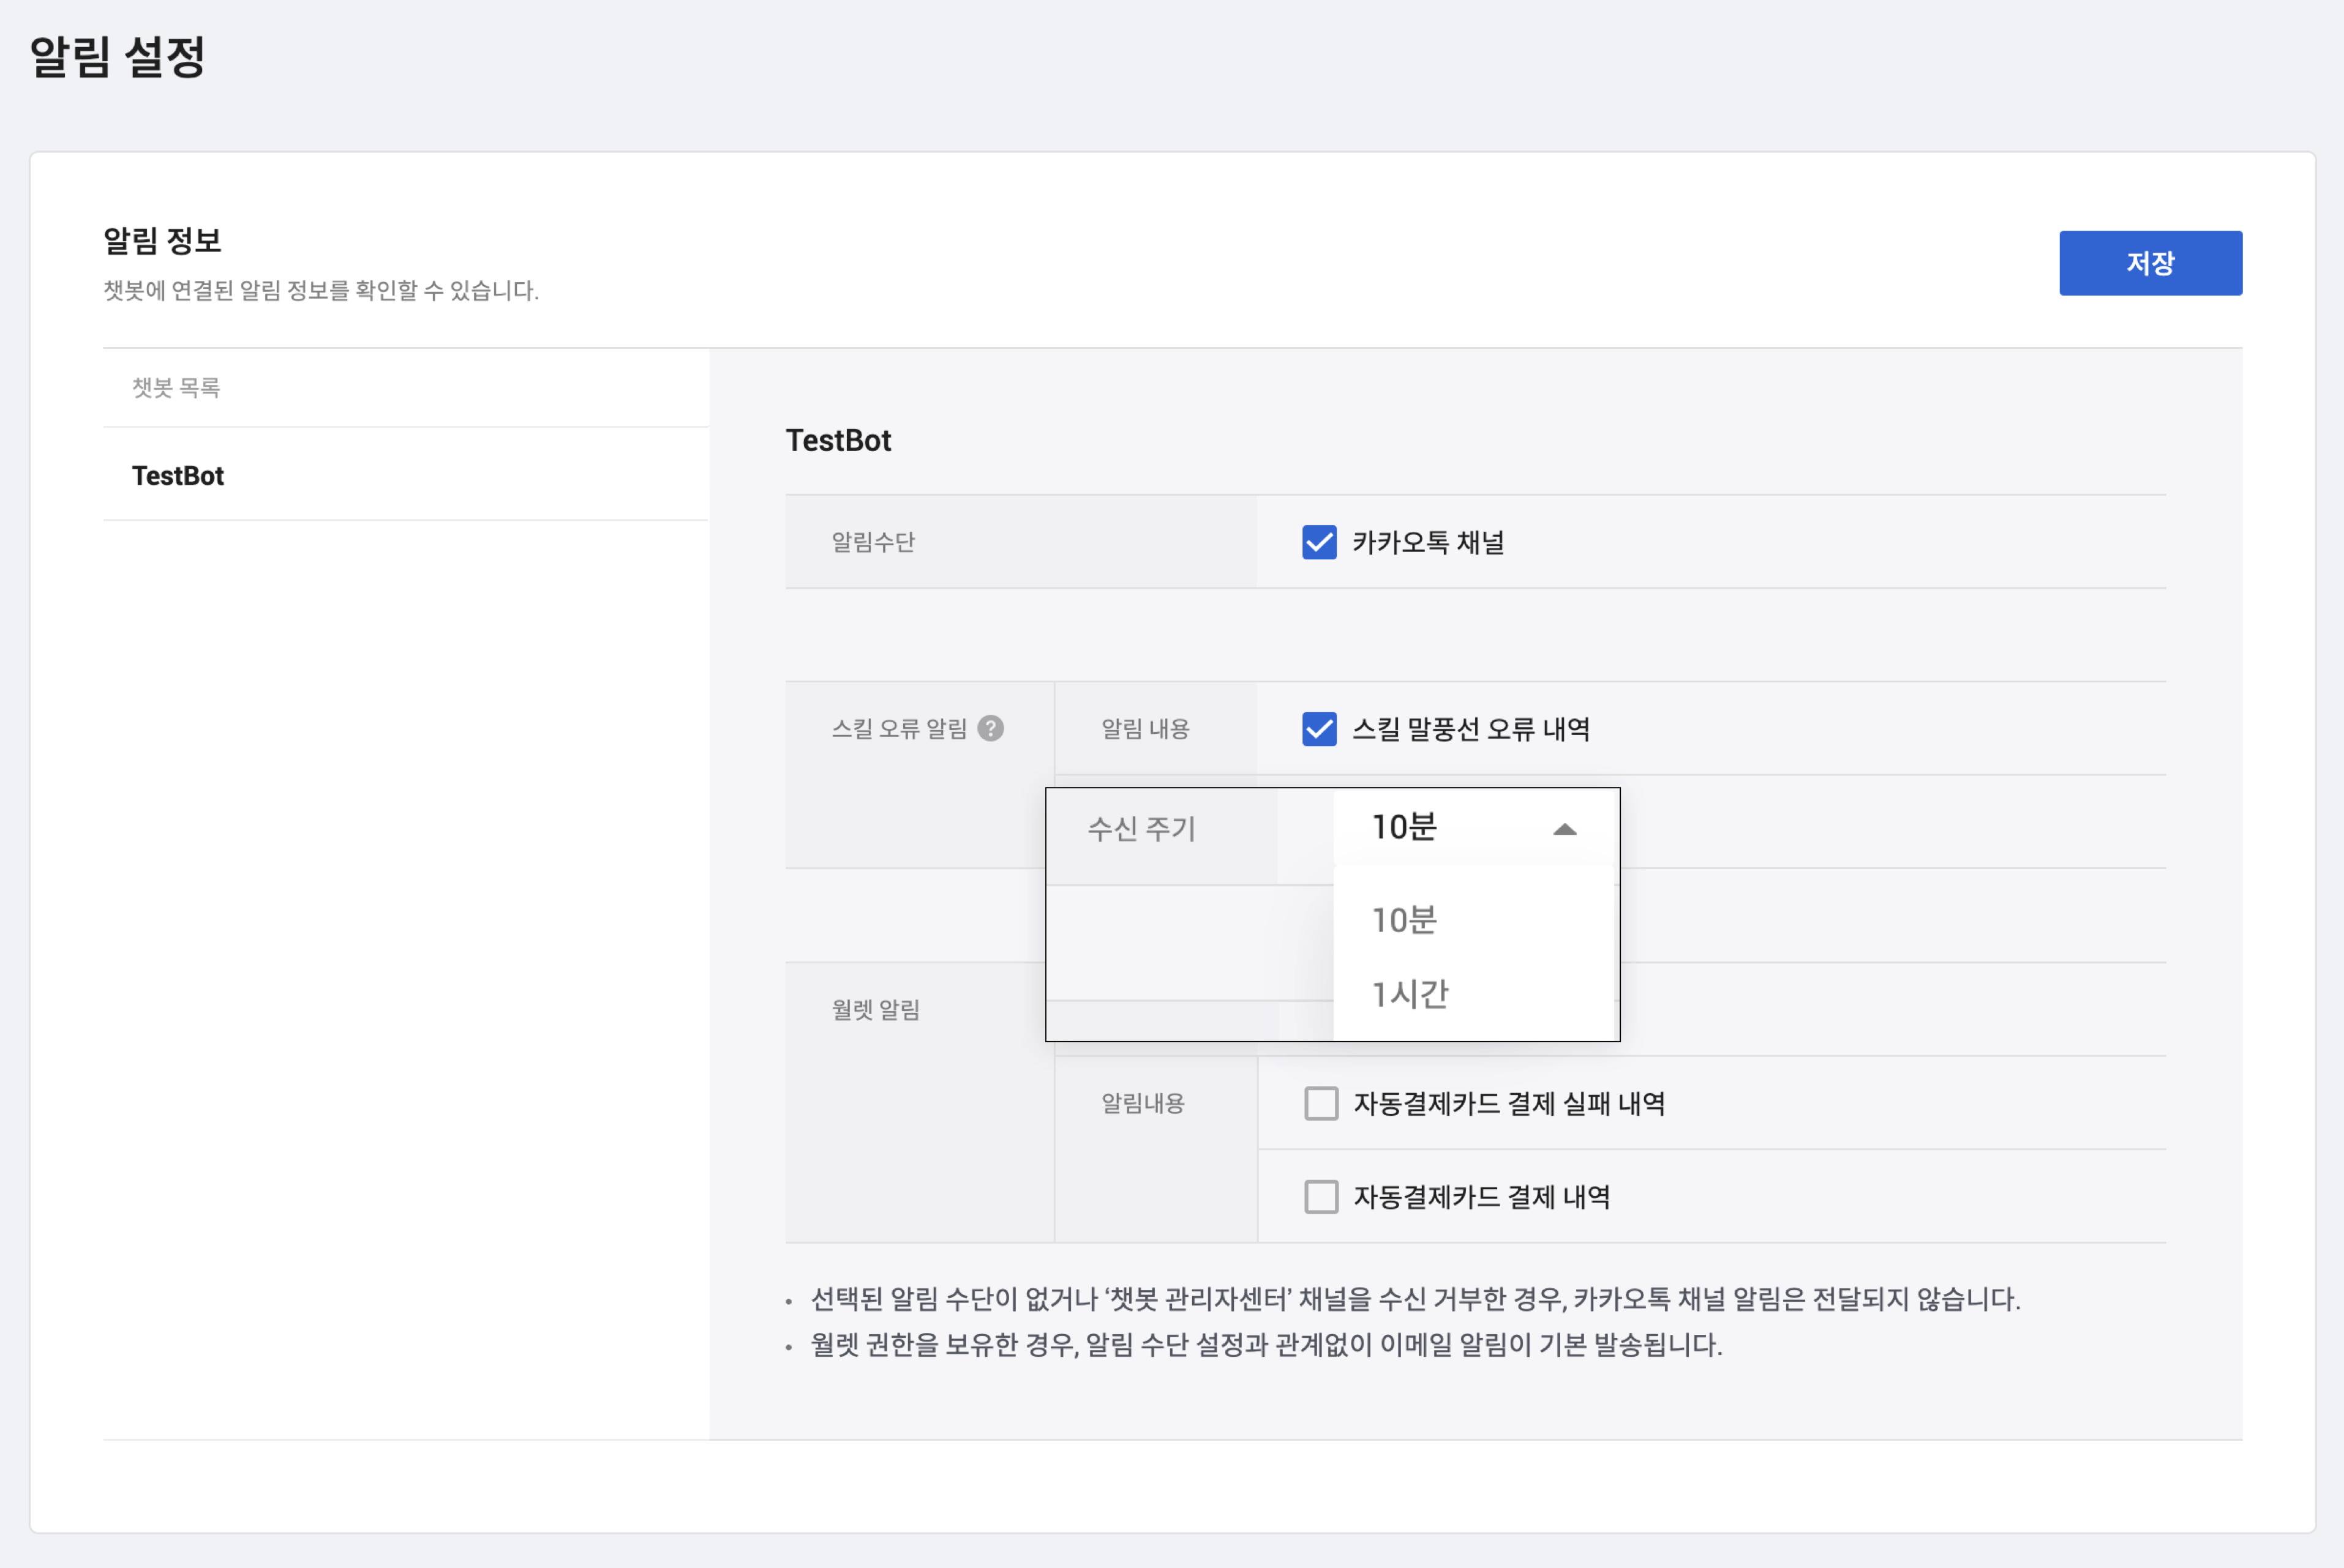
Task: Click the TestBot heading in the settings panel
Action: pos(838,441)
